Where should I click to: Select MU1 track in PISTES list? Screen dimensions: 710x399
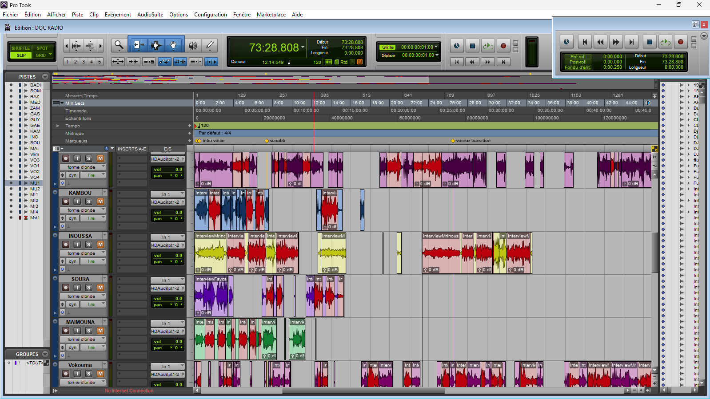35,183
